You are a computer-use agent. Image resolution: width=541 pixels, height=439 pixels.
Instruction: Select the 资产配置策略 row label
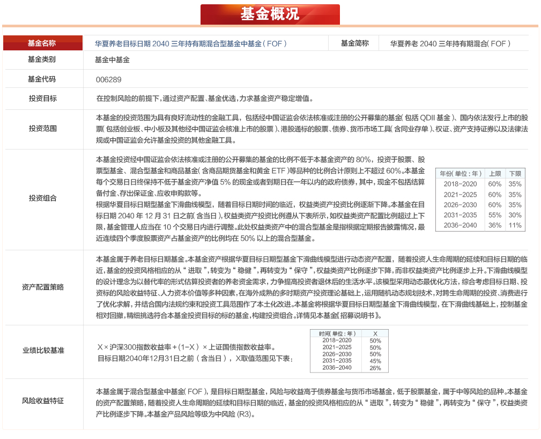pos(42,287)
